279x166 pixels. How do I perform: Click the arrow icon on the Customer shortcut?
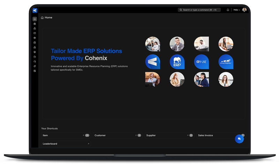pos(136,135)
